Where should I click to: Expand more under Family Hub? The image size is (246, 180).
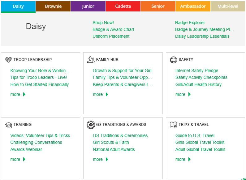point(101,94)
